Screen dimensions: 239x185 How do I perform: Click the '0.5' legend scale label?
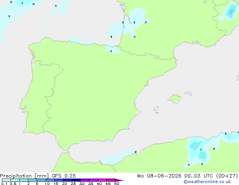point(13,183)
